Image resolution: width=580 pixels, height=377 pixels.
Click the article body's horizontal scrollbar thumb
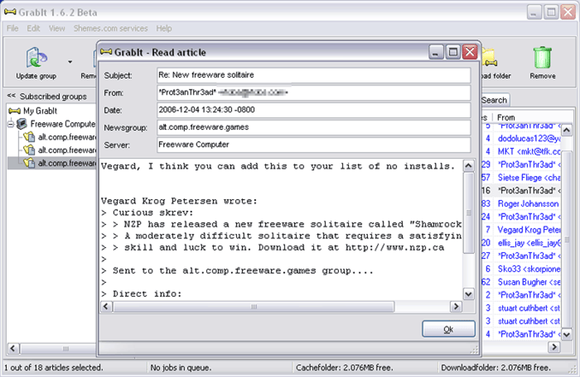point(254,307)
